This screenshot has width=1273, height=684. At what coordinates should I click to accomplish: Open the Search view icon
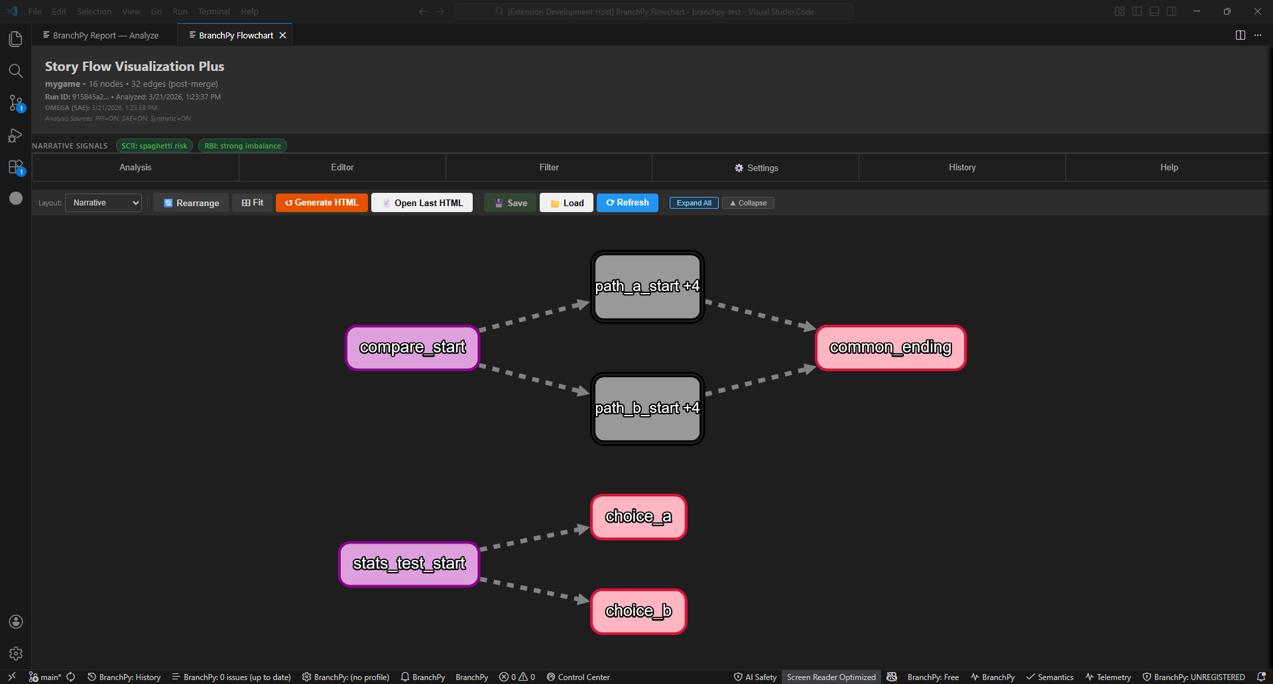(x=16, y=71)
